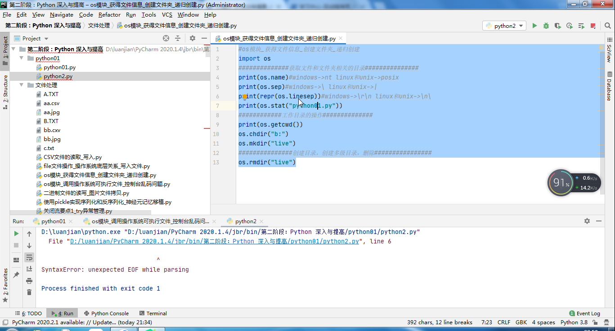
Task: Close the editor tab os模块_获得文件信息
Action: point(341,39)
